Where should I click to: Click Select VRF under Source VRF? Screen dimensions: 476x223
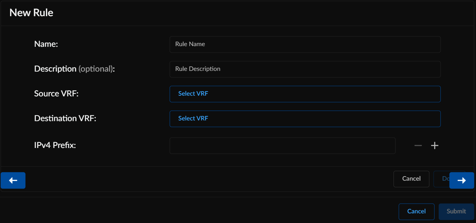[193, 94]
